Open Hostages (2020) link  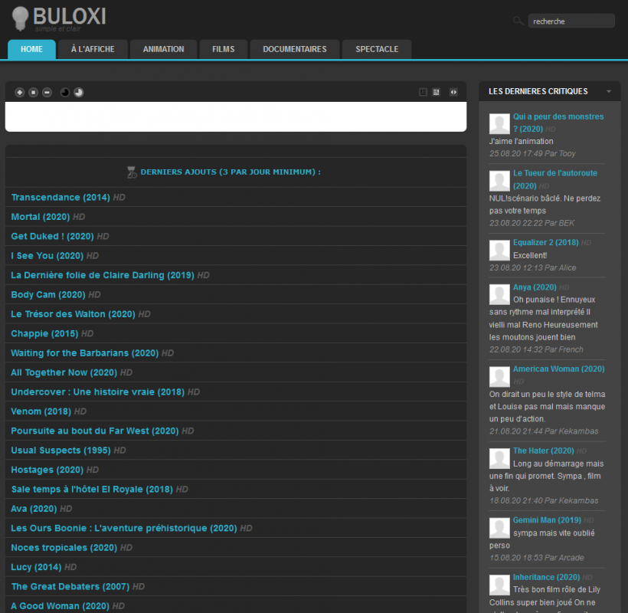point(47,470)
